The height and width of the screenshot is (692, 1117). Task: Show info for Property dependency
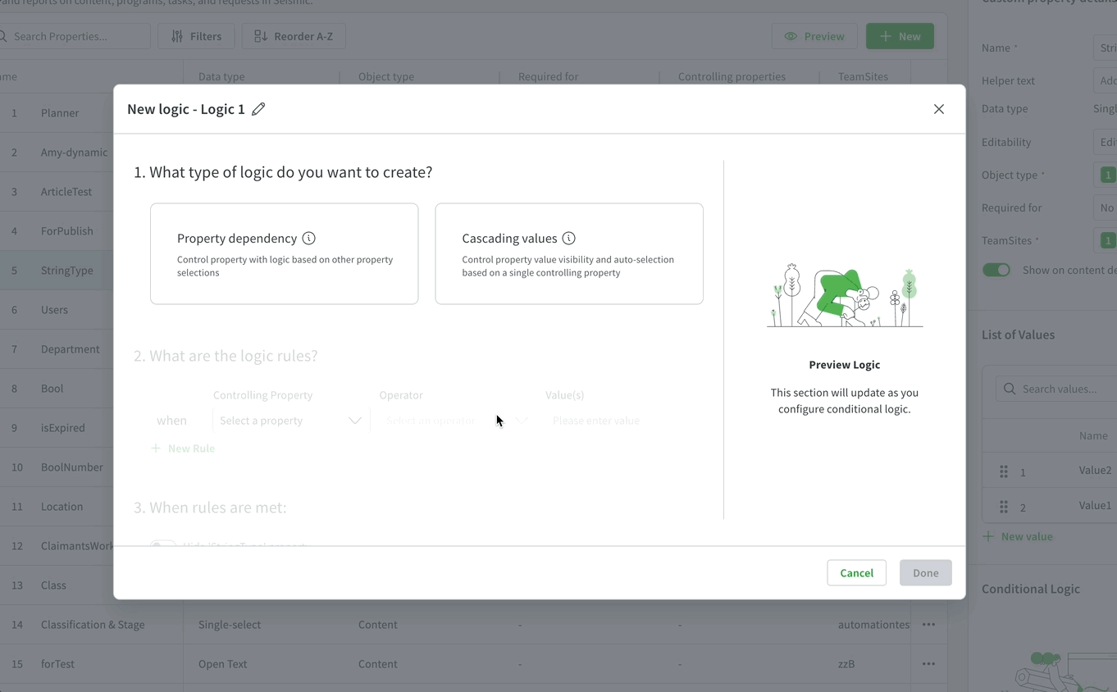point(308,239)
